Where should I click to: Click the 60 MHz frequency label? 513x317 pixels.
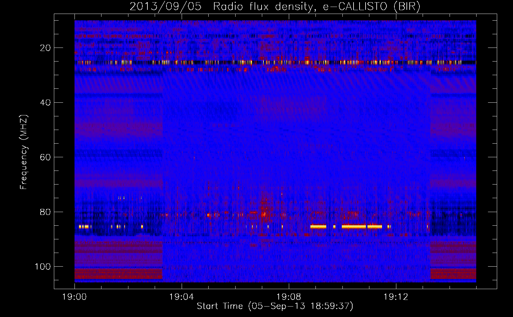tap(46, 157)
